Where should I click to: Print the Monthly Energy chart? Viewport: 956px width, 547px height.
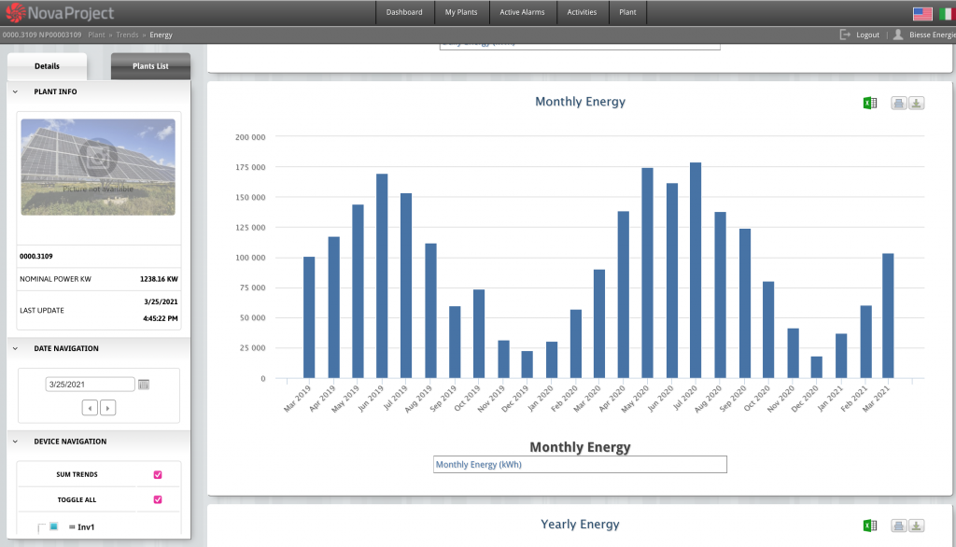coord(899,103)
